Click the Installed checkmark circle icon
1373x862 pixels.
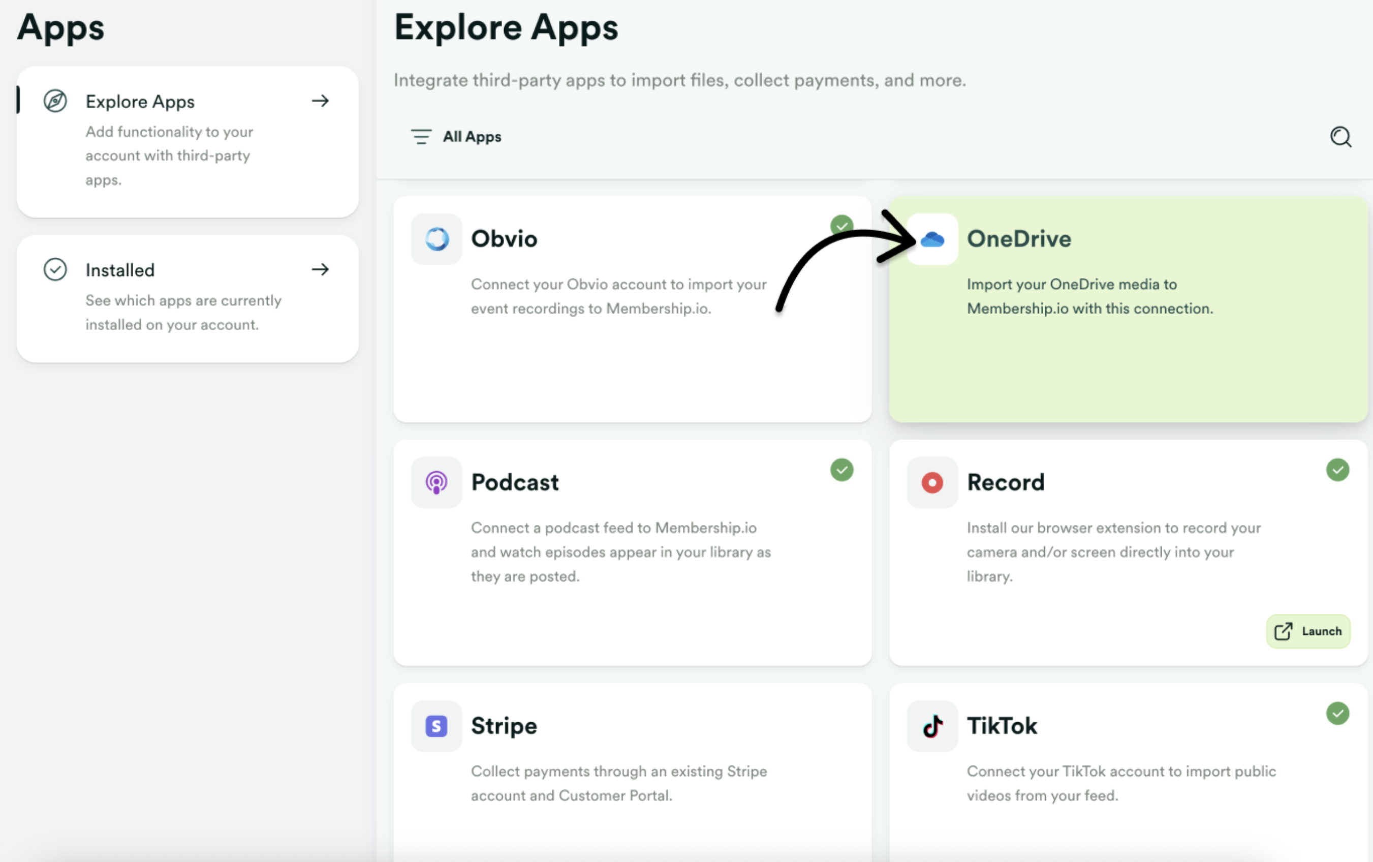55,270
